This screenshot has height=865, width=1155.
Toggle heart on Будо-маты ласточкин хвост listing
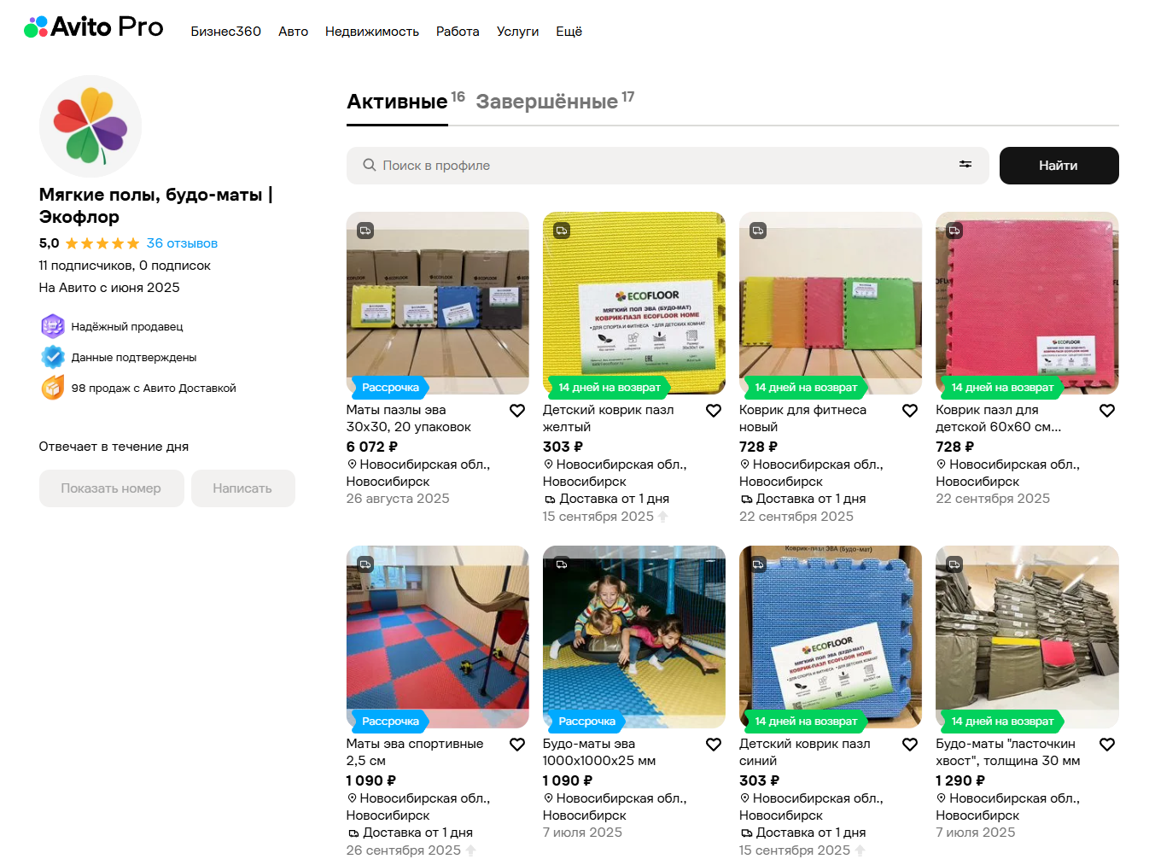1107,745
